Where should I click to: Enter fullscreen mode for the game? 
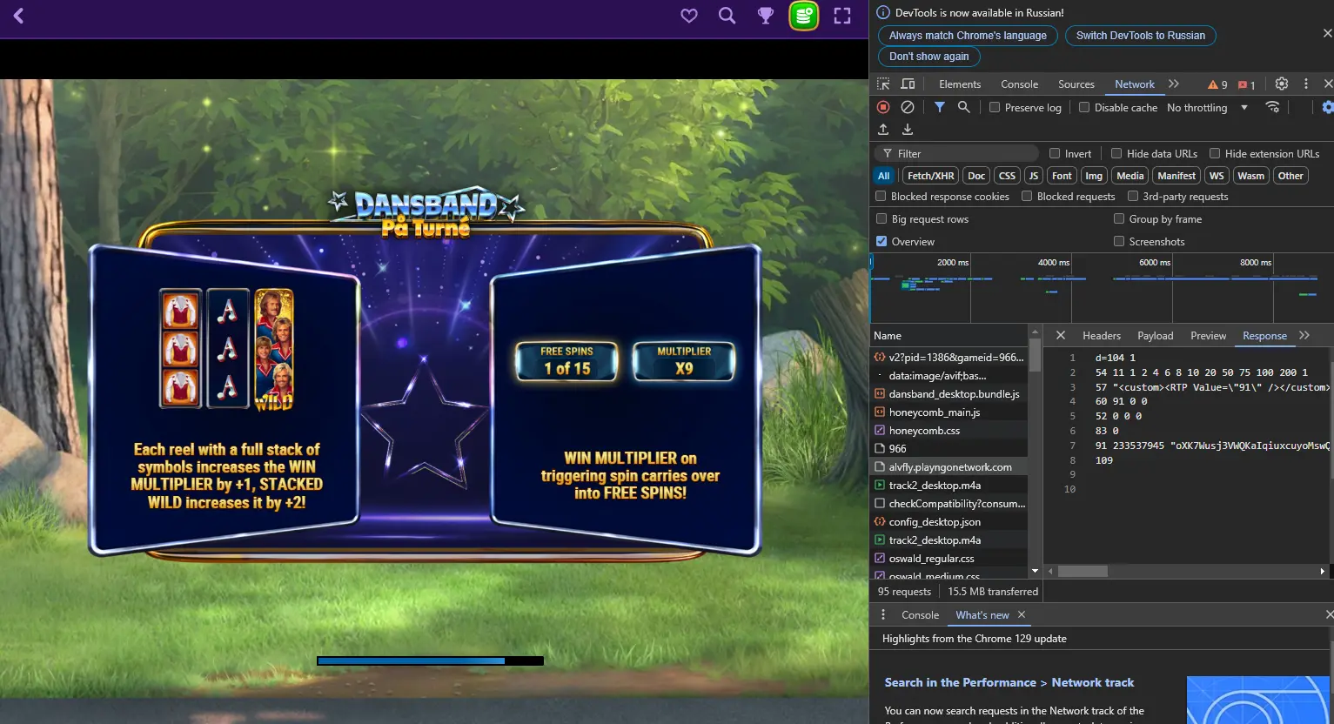tap(842, 16)
